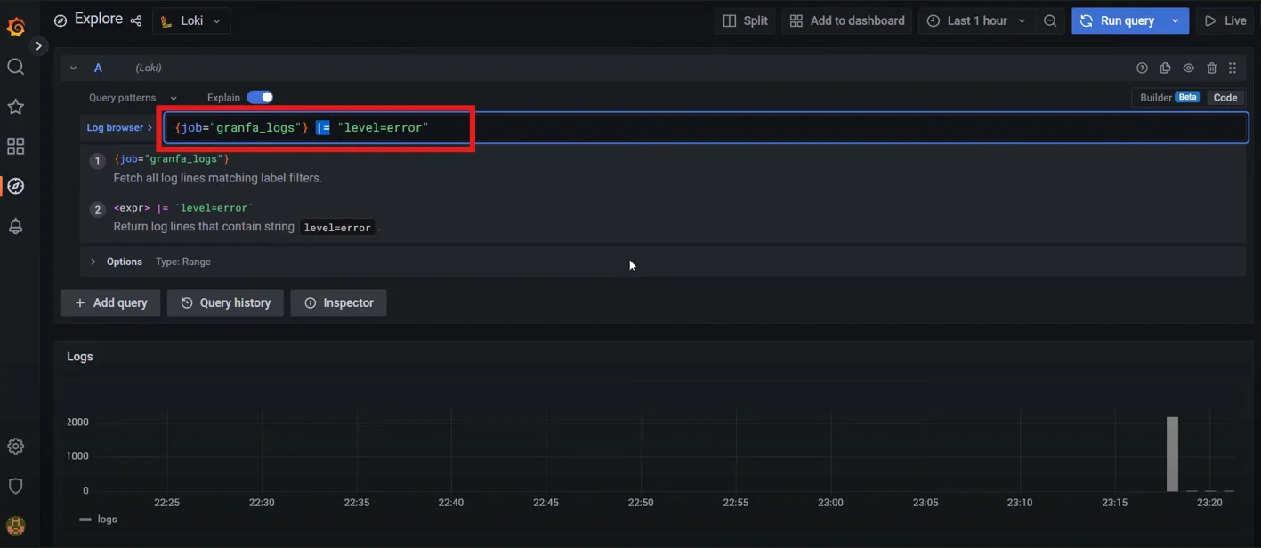Open the Last 1 hour time range dropdown
This screenshot has height=548, width=1261.
click(x=974, y=20)
